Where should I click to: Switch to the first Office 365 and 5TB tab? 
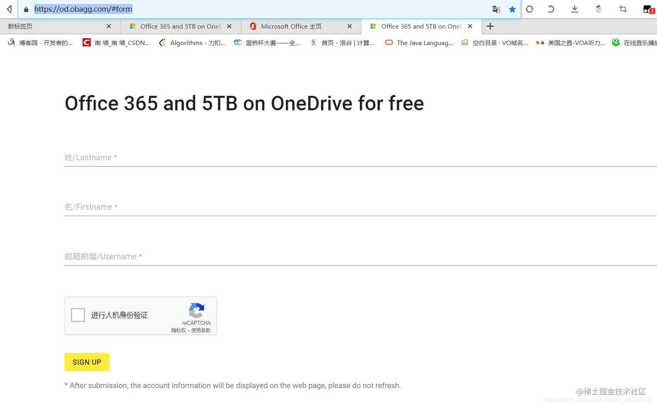coord(180,26)
